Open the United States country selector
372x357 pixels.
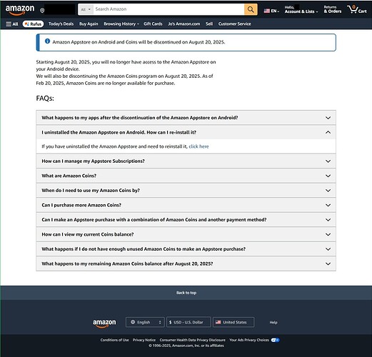pos(233,322)
